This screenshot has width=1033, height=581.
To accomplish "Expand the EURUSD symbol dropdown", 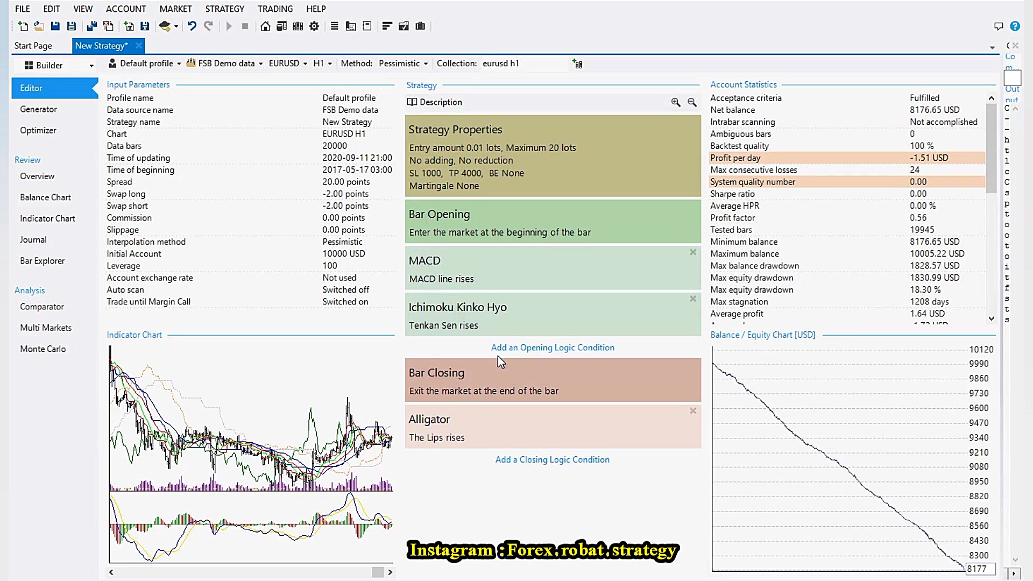I will tap(288, 63).
